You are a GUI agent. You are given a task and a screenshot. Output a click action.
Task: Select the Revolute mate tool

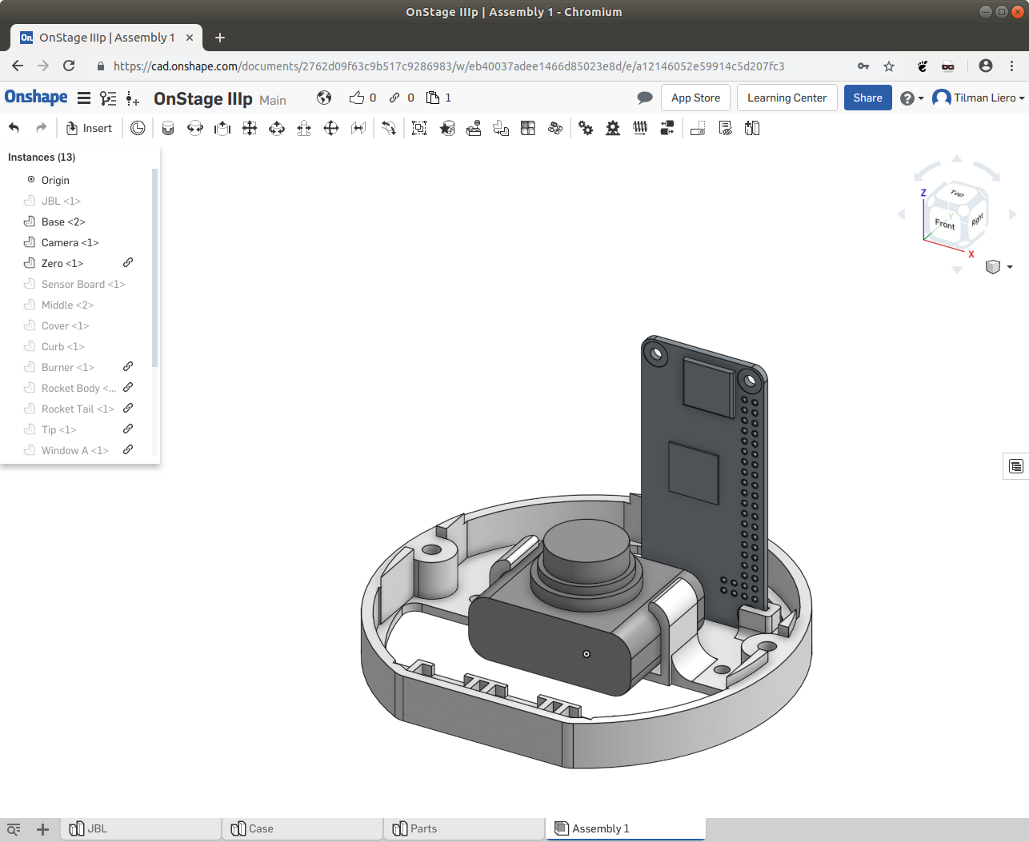(x=195, y=128)
